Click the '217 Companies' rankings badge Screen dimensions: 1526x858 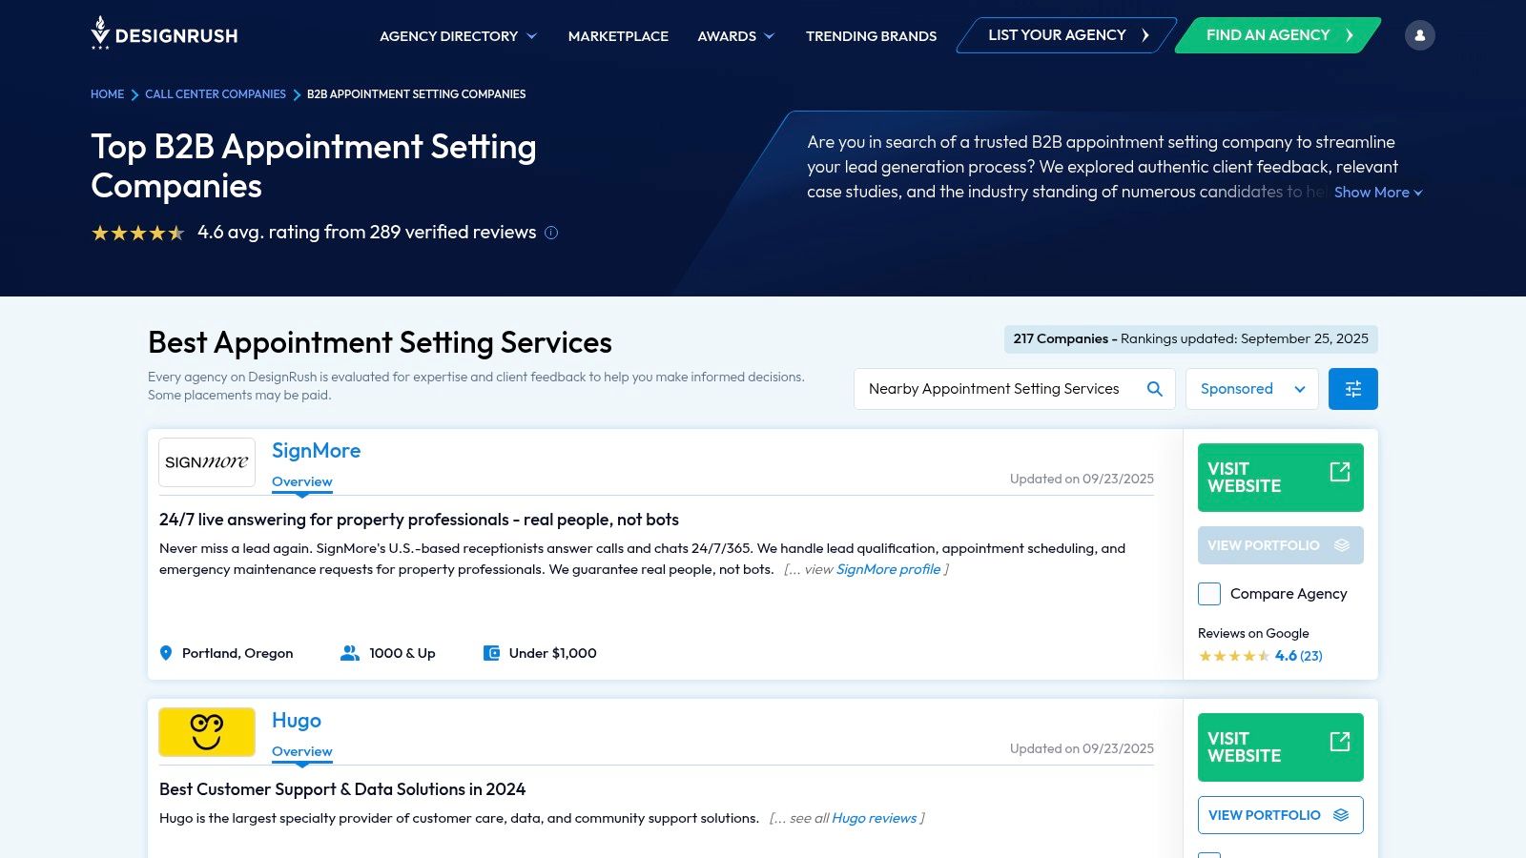tap(1191, 339)
